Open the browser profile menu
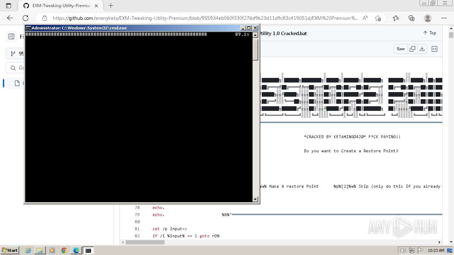This screenshot has width=454, height=255. click(x=428, y=18)
